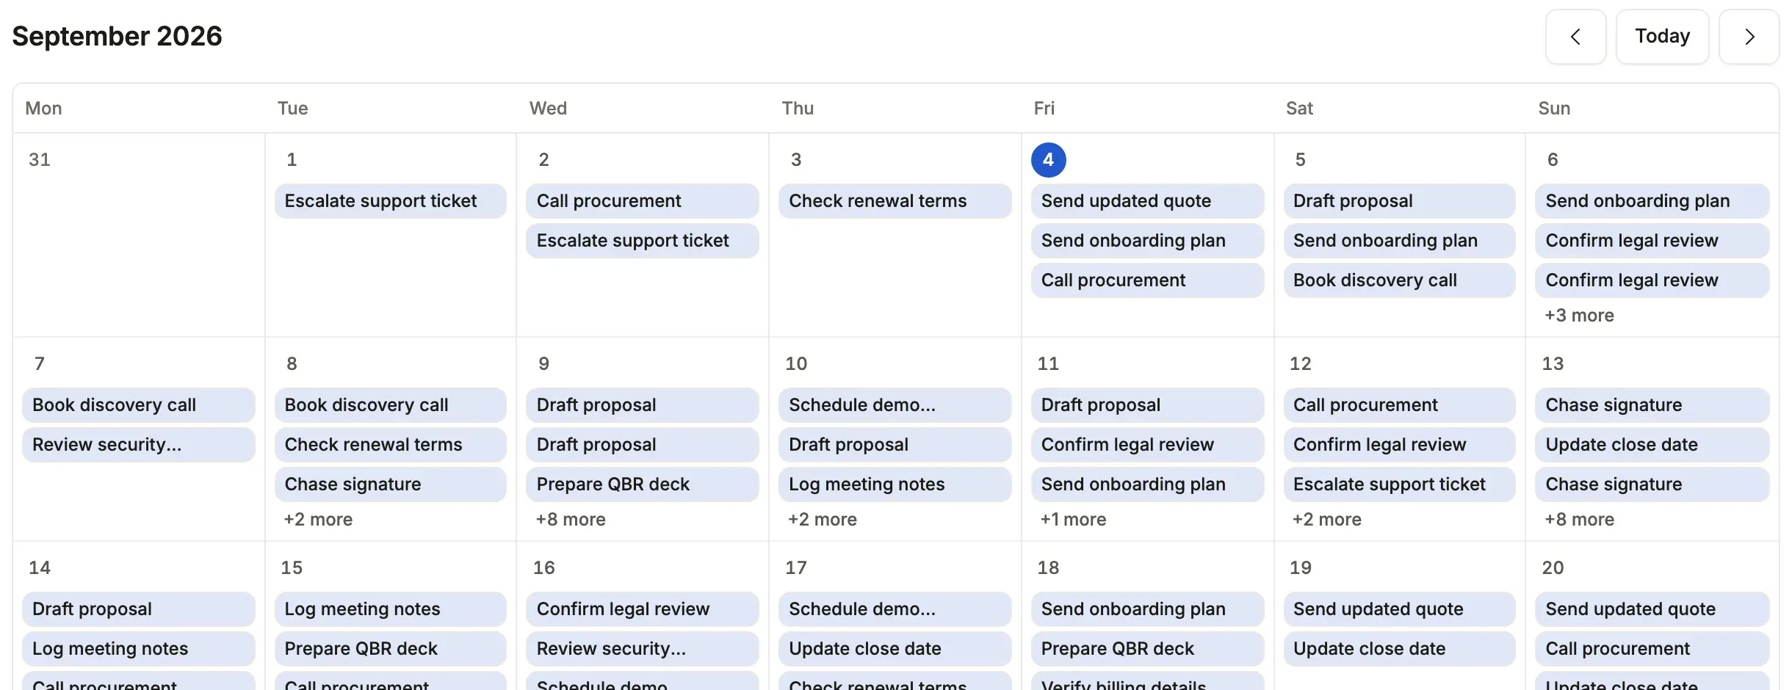Open 'Update close date' on September 13
Viewport: 1792px width, 690px height.
coord(1652,445)
